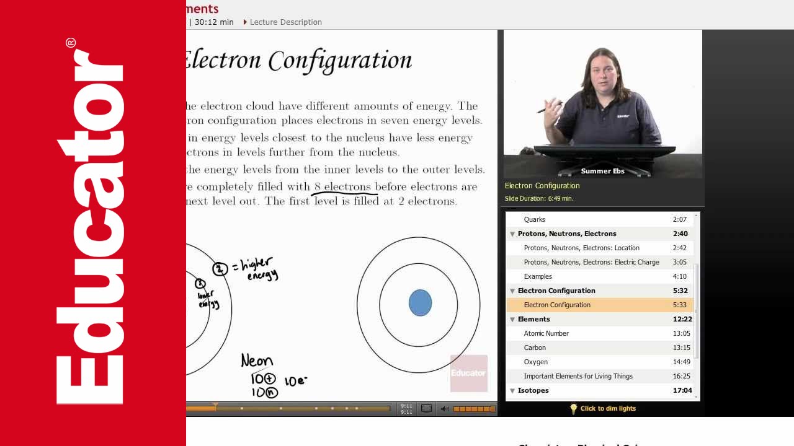Viewport: 794px width, 446px height.
Task: Jump to the Atomic Number slide
Action: pos(600,333)
